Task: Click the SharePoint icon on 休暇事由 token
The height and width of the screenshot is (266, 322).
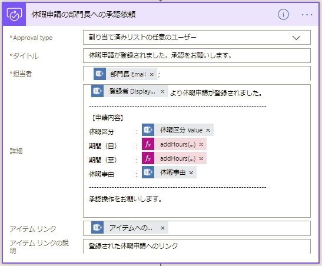Action: pyautogui.click(x=148, y=172)
